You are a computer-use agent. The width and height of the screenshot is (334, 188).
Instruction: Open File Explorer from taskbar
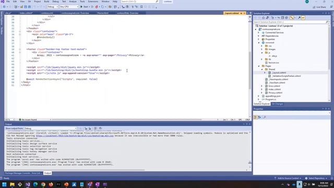[x=12, y=184]
